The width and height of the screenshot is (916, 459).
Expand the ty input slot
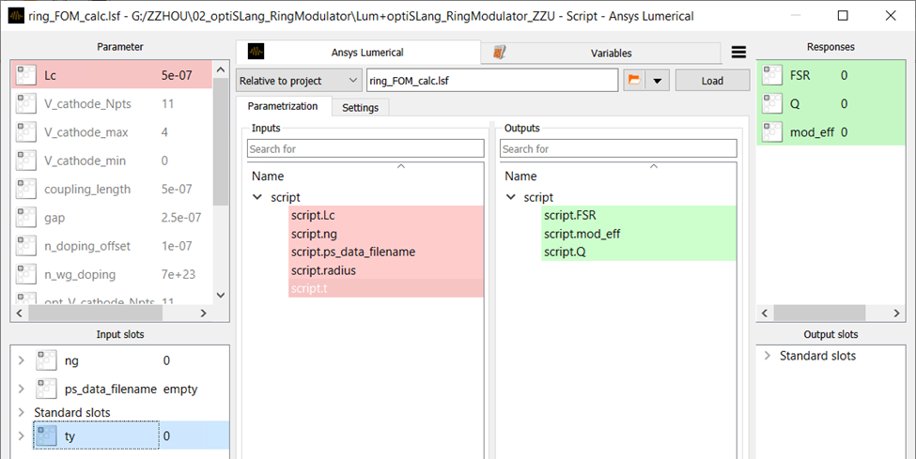tap(22, 436)
